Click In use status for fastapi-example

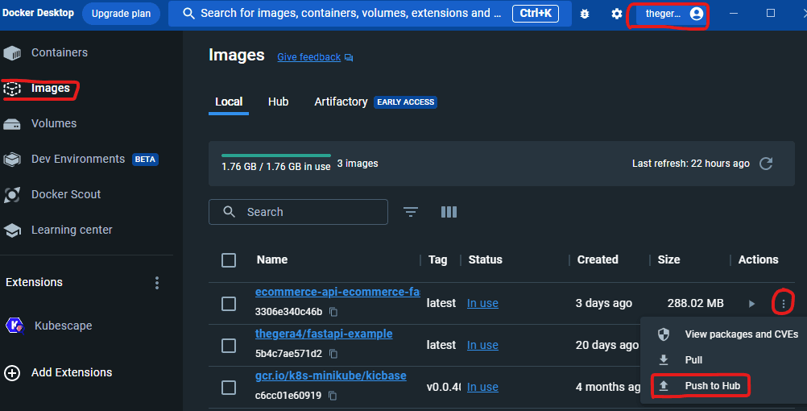(x=482, y=345)
